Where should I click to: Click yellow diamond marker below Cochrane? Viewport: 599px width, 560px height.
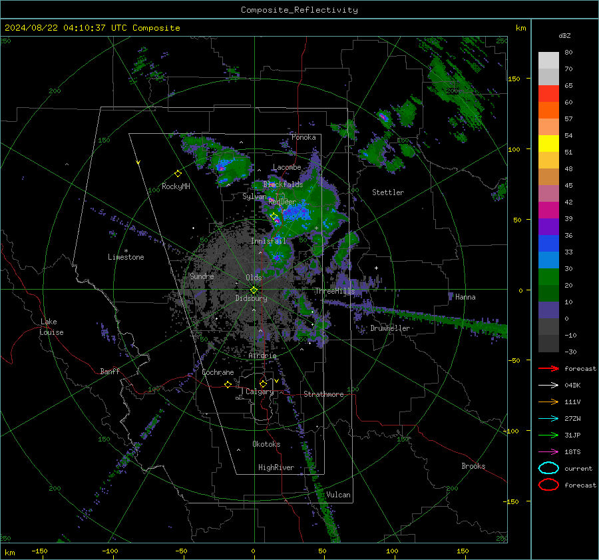coord(228,385)
